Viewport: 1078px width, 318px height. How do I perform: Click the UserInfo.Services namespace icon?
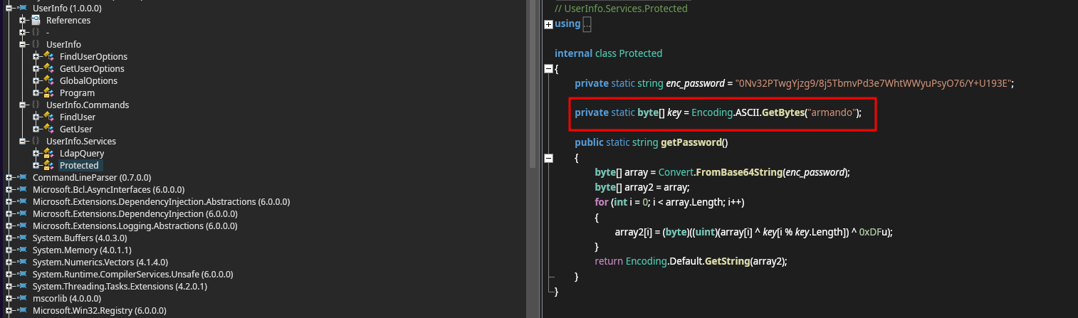pyautogui.click(x=36, y=141)
